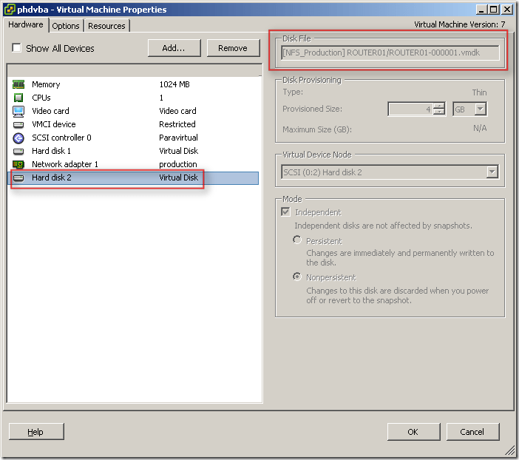This screenshot has width=519, height=460.
Task: Enable the Show All Devices checkbox
Action: tap(17, 49)
